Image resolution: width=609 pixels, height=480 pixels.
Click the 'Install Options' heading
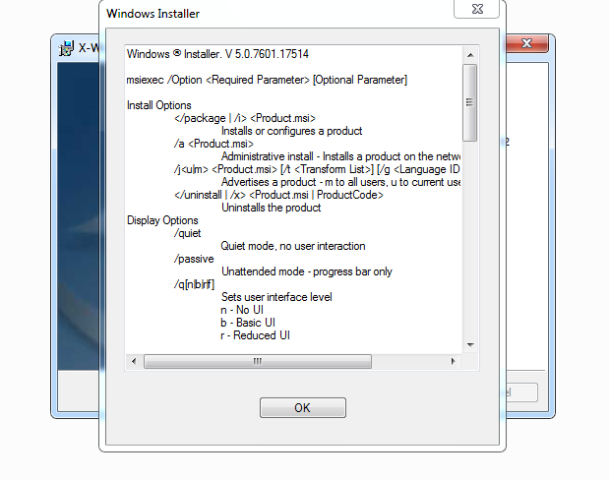click(x=158, y=105)
